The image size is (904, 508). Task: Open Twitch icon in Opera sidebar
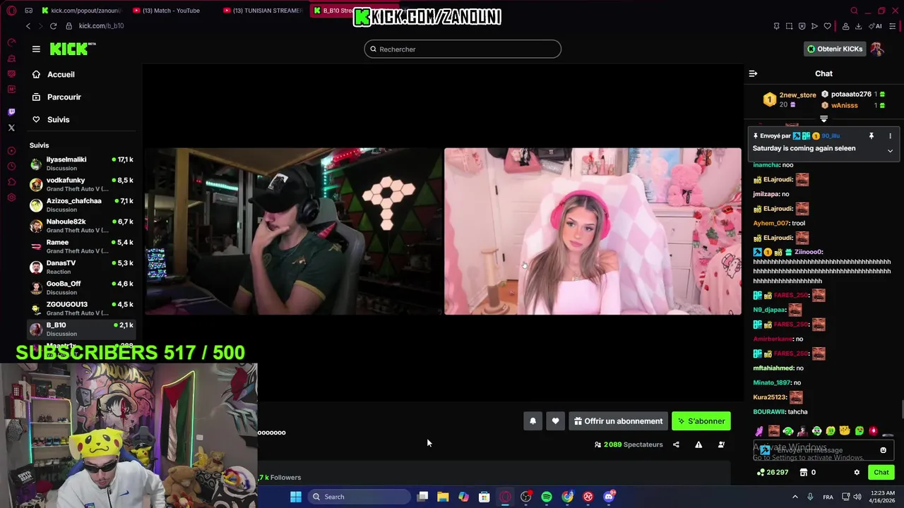pos(11,112)
